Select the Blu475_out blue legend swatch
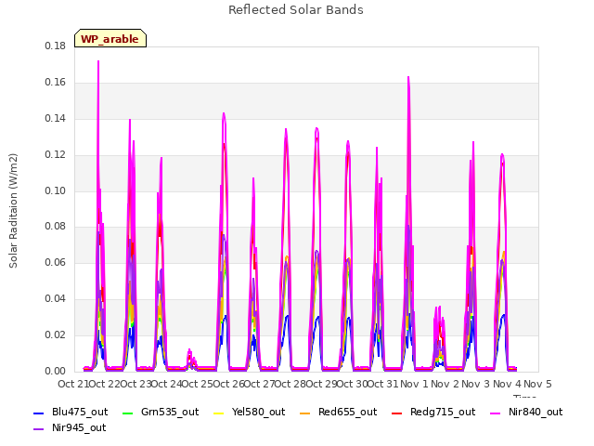Viewport: 594px width, 446px height. tap(39, 413)
